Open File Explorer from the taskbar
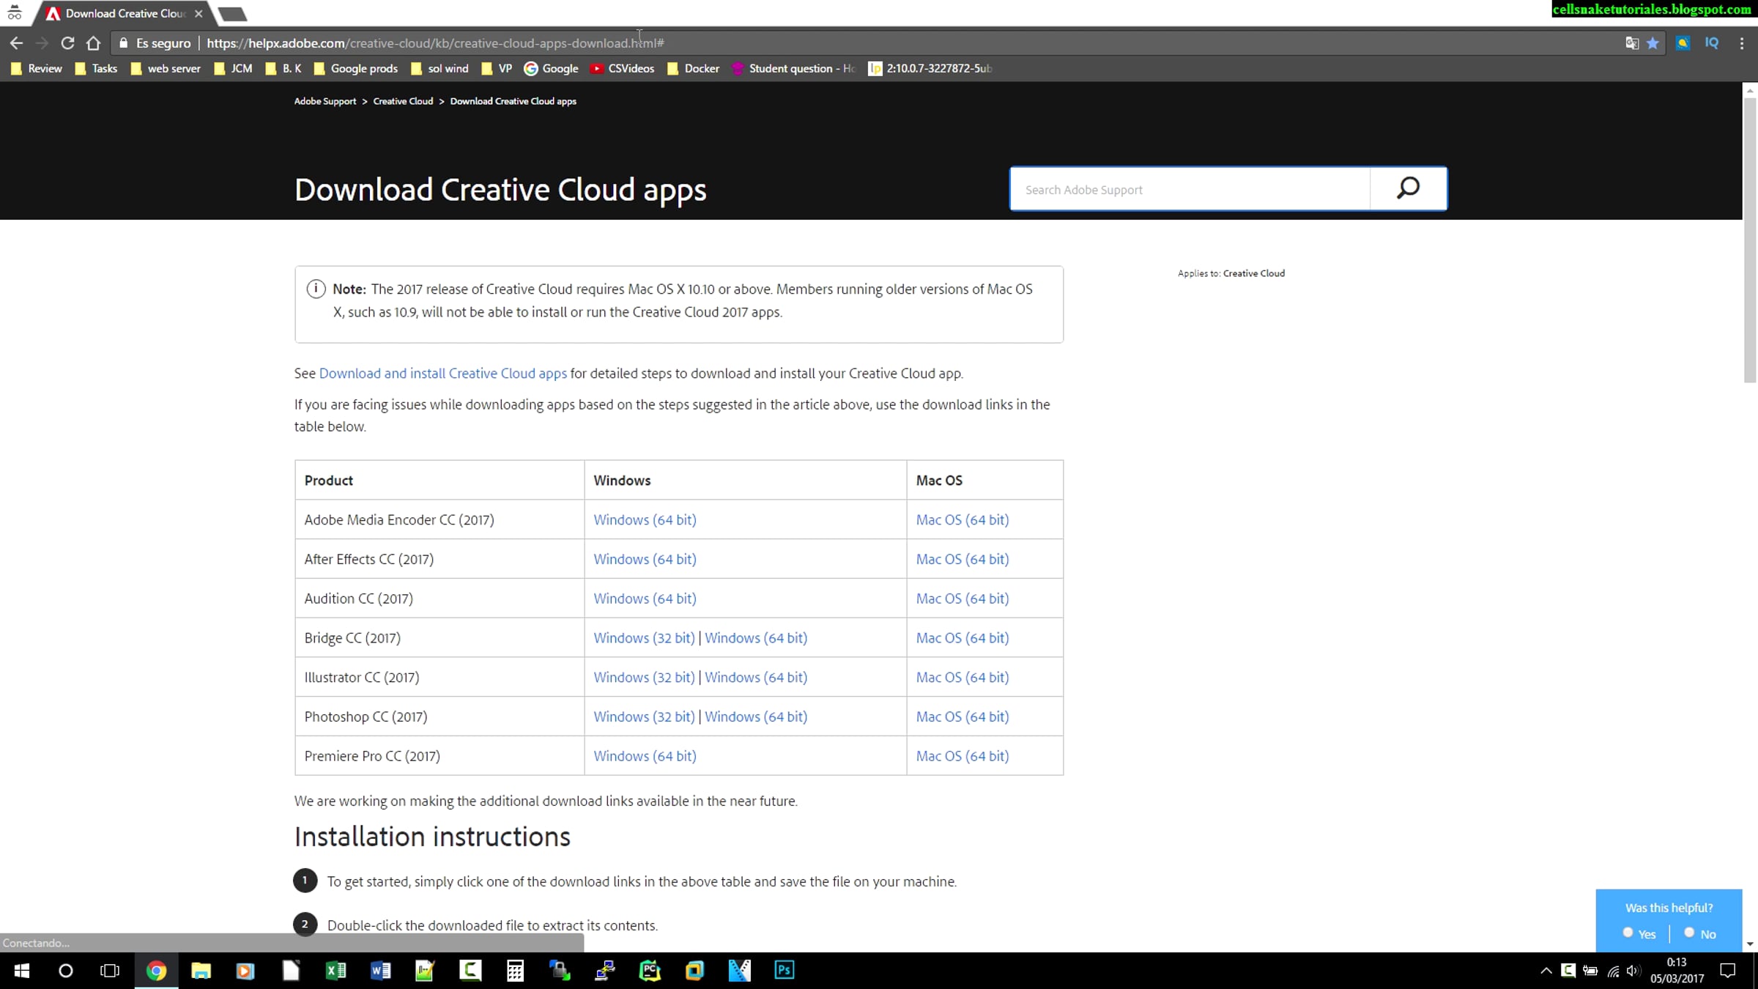Viewport: 1758px width, 989px height. click(x=201, y=971)
